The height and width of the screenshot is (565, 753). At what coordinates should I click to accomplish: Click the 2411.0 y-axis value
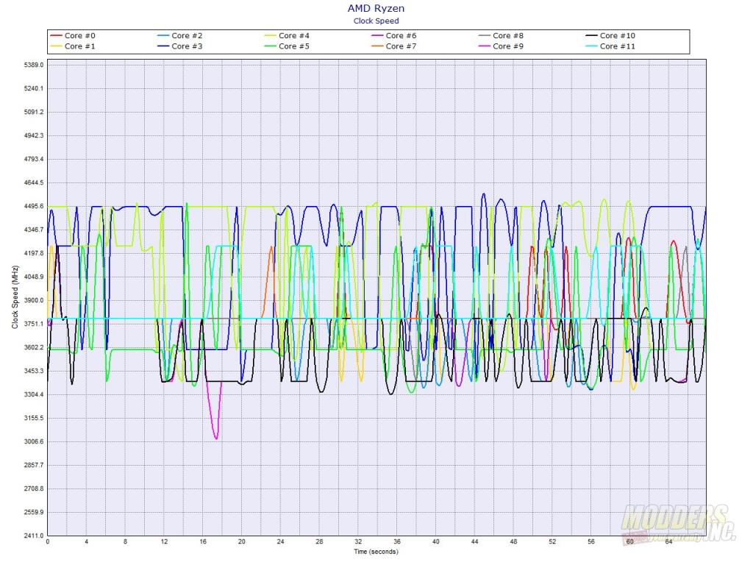(34, 536)
